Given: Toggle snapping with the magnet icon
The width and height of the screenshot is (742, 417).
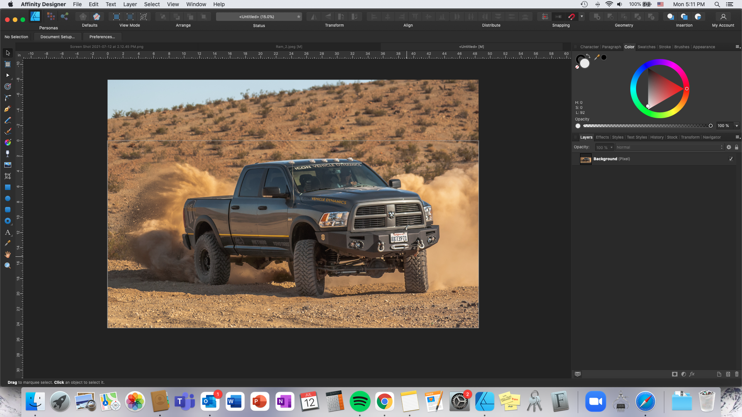Looking at the screenshot, I should click(x=572, y=17).
